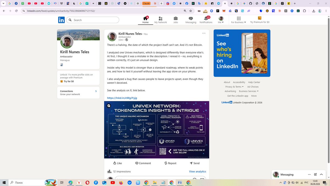This screenshot has height=186, width=330.
Task: Open browser downloads icon
Action: (314, 11)
